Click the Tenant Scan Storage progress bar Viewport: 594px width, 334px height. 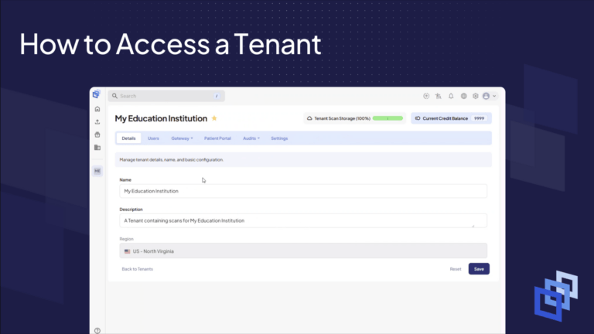coord(387,118)
